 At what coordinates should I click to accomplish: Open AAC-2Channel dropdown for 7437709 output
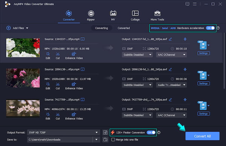coord(171,115)
